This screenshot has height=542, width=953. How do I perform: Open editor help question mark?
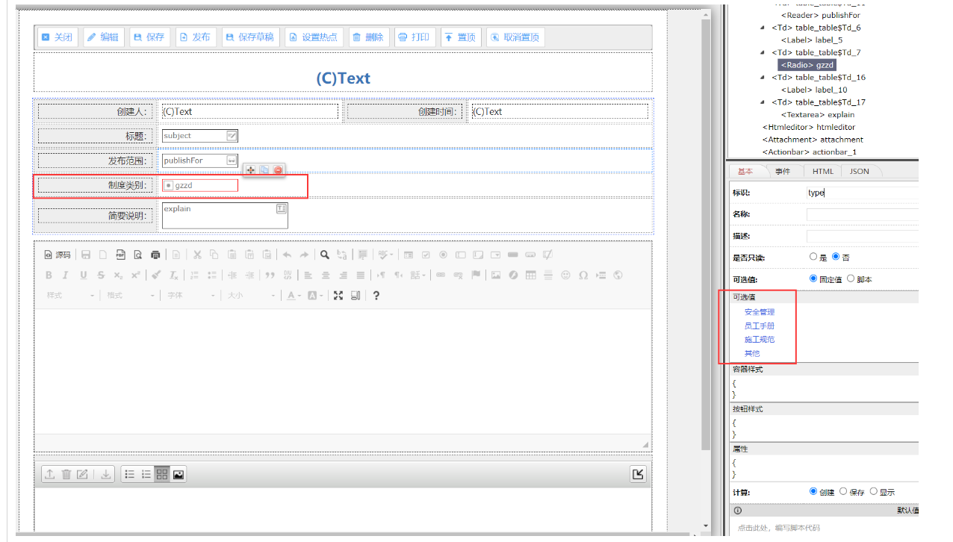pos(376,295)
